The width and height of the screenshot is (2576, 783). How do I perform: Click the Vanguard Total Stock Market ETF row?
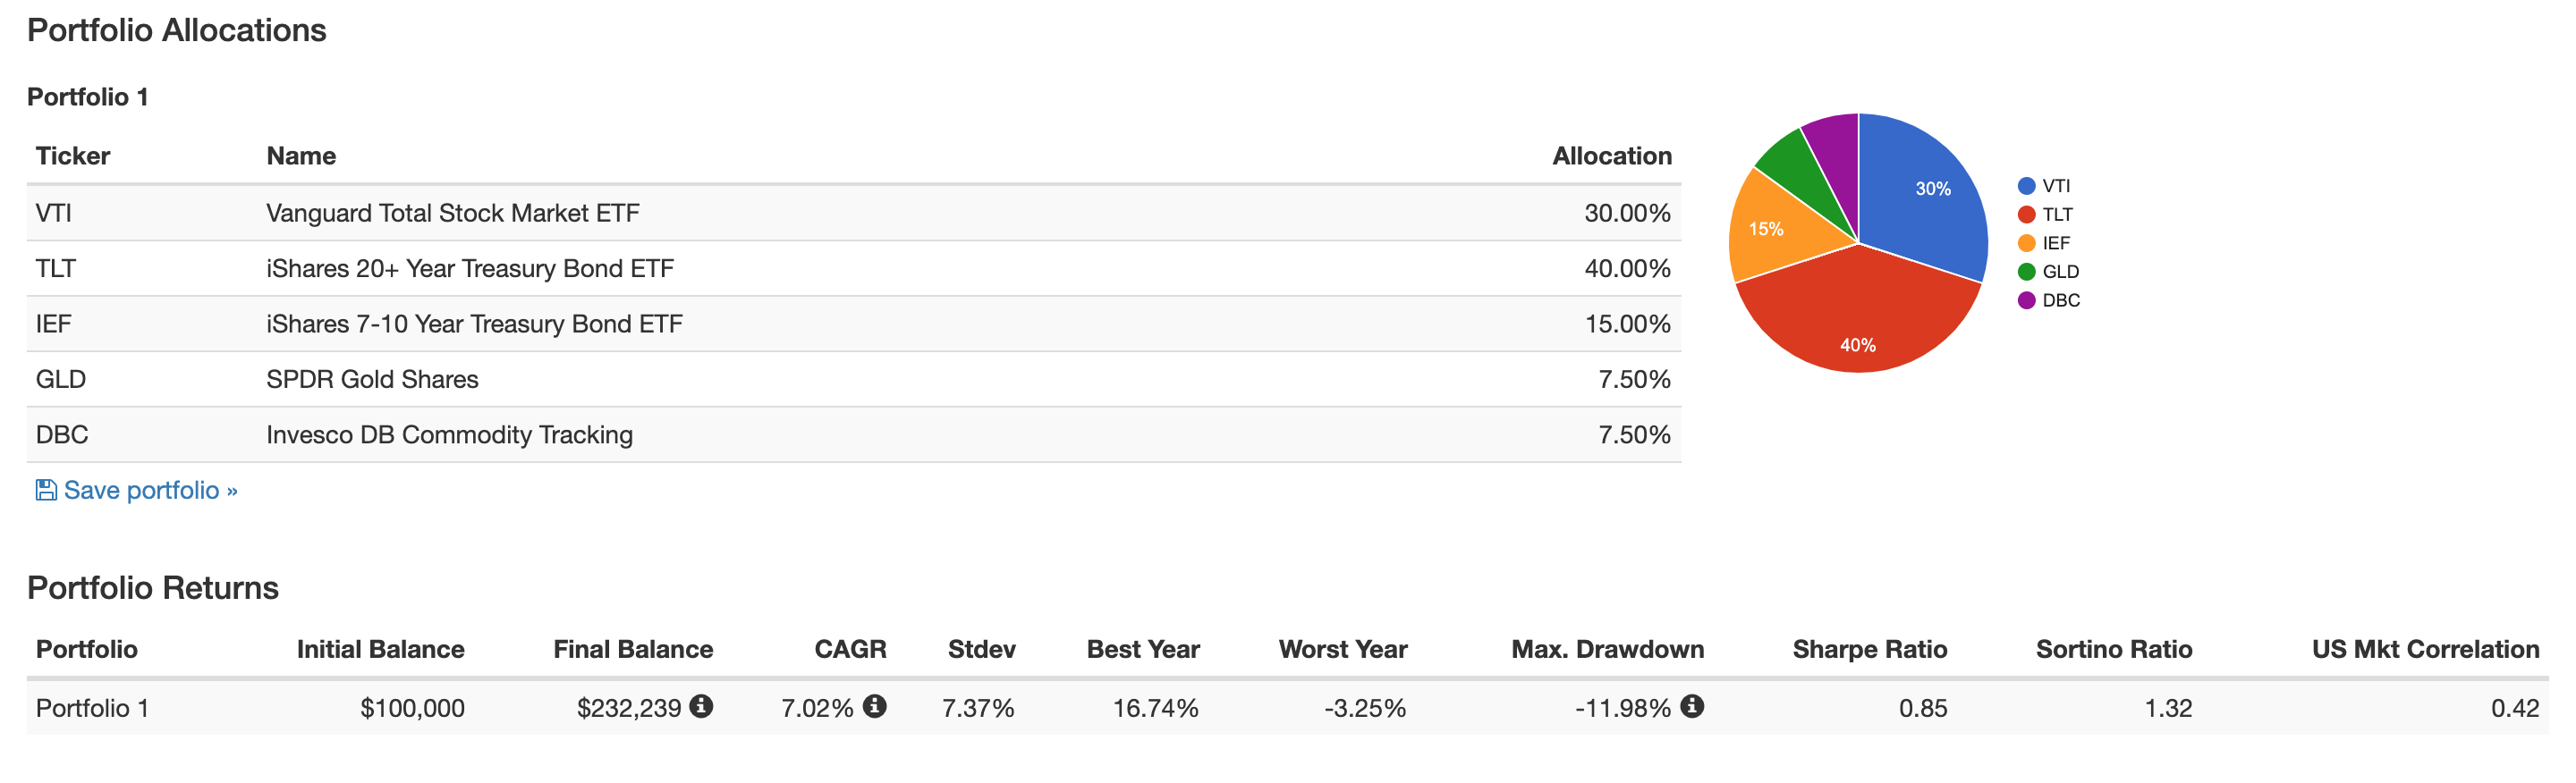pyautogui.click(x=853, y=213)
